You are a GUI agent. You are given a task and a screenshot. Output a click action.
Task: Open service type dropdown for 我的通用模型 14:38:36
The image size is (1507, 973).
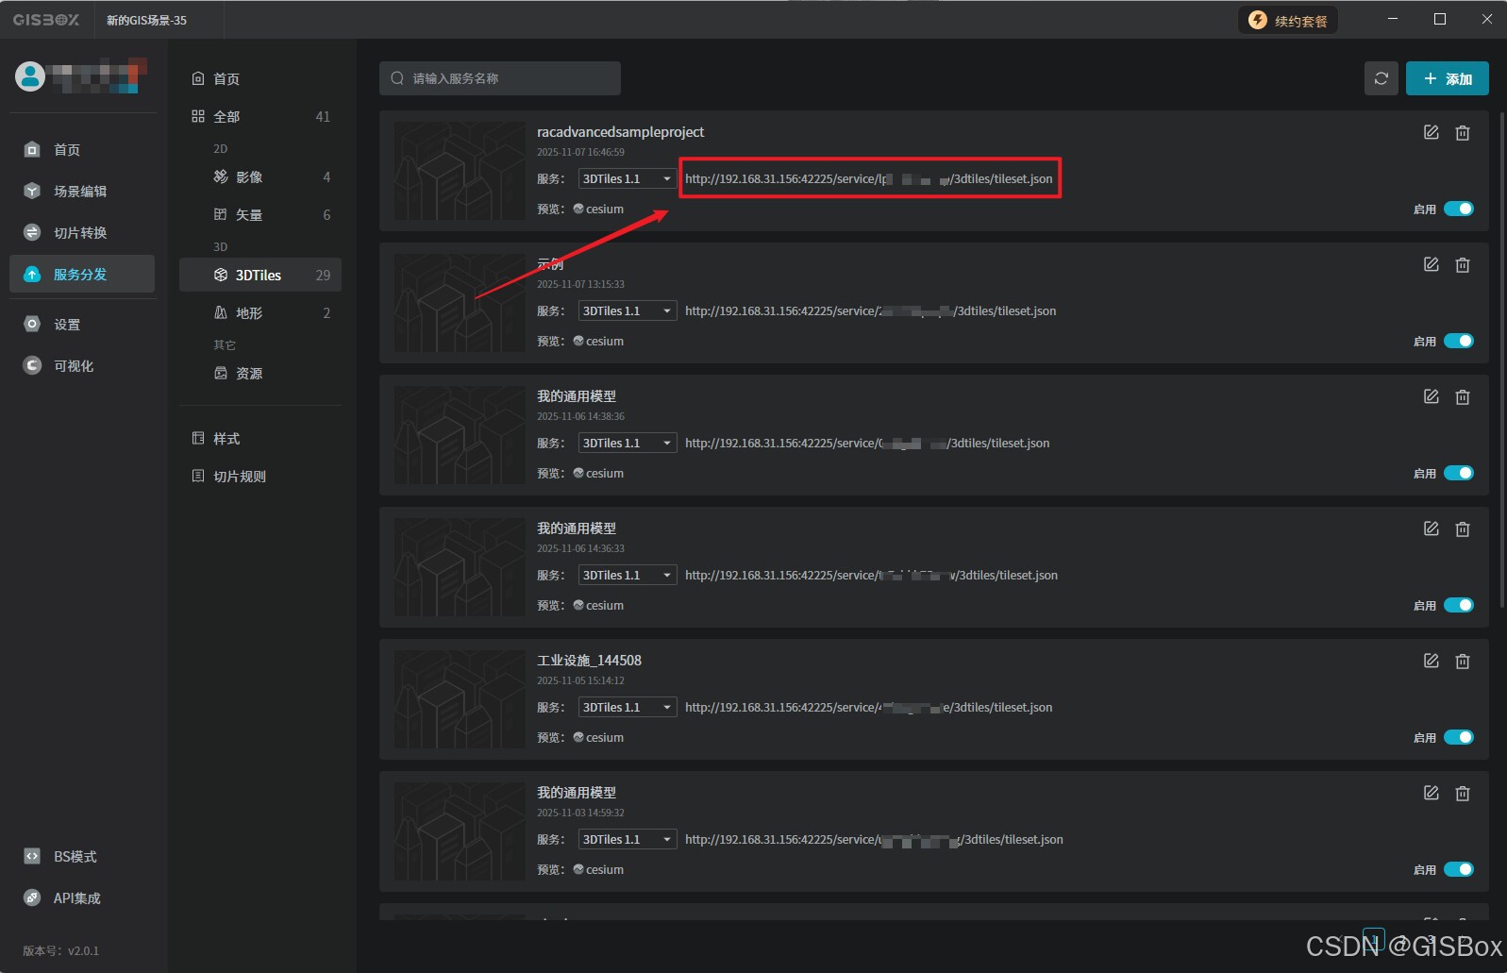(x=628, y=443)
